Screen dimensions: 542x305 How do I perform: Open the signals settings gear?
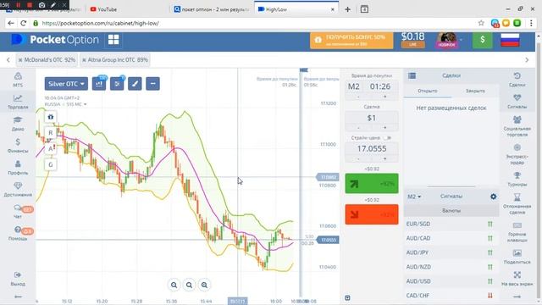493,197
